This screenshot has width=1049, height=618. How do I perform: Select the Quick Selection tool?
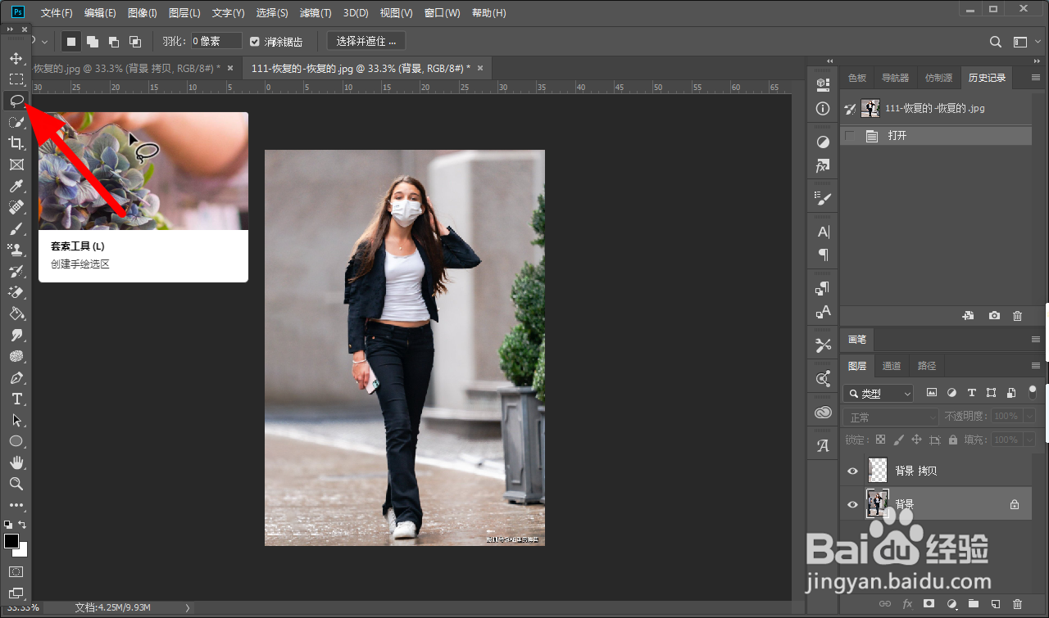pos(16,122)
